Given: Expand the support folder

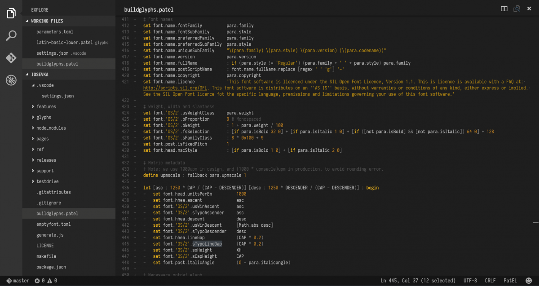Looking at the screenshot, I should pos(69,171).
